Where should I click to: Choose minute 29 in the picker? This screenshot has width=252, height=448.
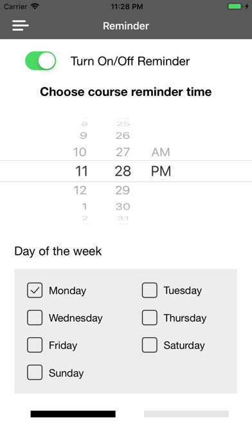tap(123, 191)
